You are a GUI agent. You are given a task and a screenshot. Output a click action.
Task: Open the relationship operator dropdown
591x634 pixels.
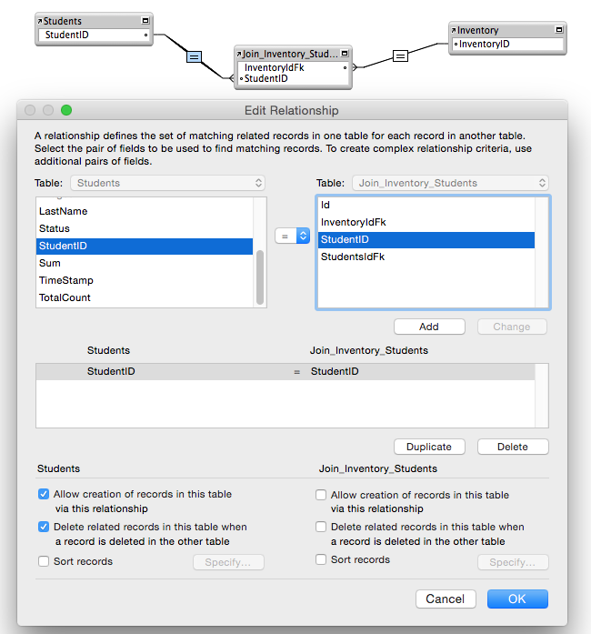(x=292, y=236)
